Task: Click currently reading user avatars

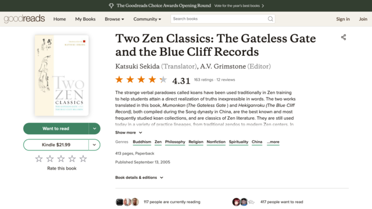Action: point(127,202)
